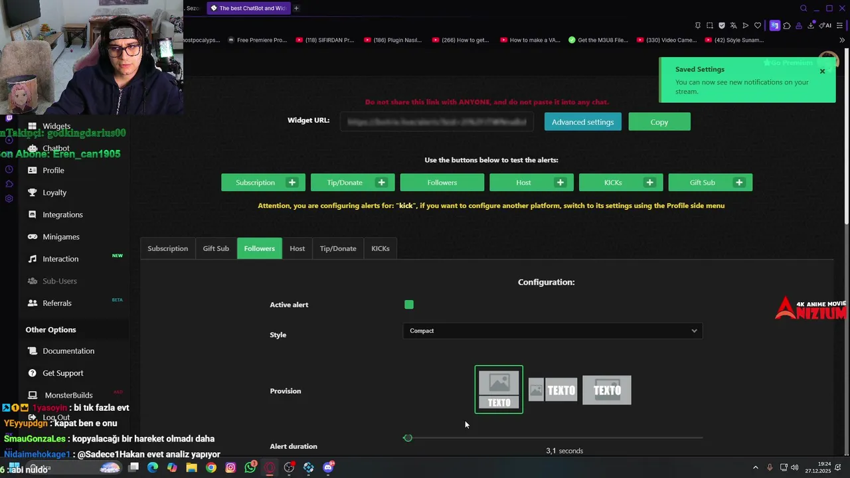Open Interaction using the music note icon
This screenshot has width=850, height=478.
click(x=33, y=259)
